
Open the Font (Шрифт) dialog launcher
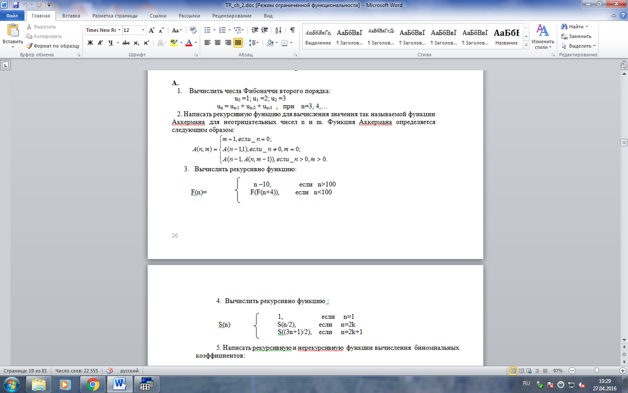click(196, 54)
